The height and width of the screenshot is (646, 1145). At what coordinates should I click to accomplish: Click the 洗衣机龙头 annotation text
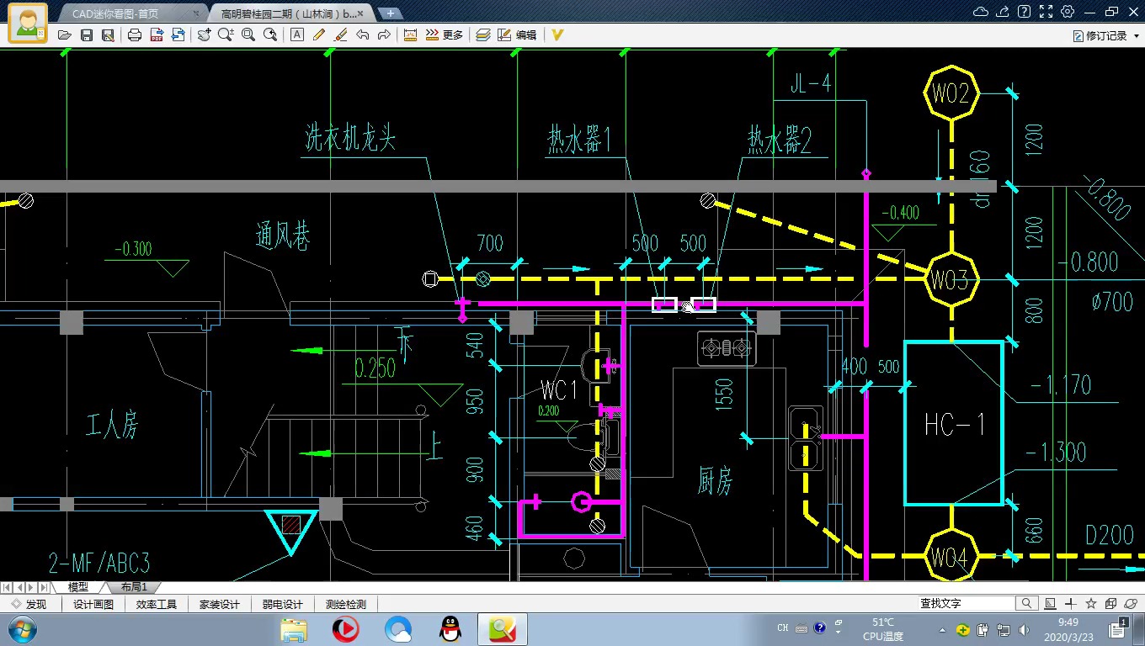pyautogui.click(x=350, y=138)
